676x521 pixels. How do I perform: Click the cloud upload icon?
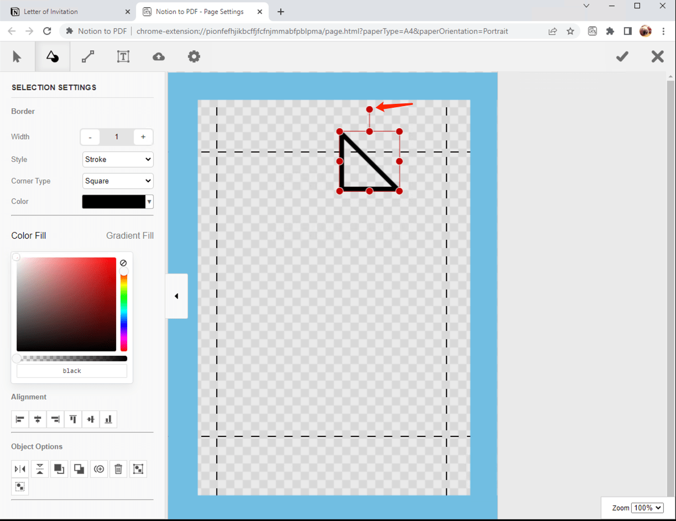click(x=159, y=56)
